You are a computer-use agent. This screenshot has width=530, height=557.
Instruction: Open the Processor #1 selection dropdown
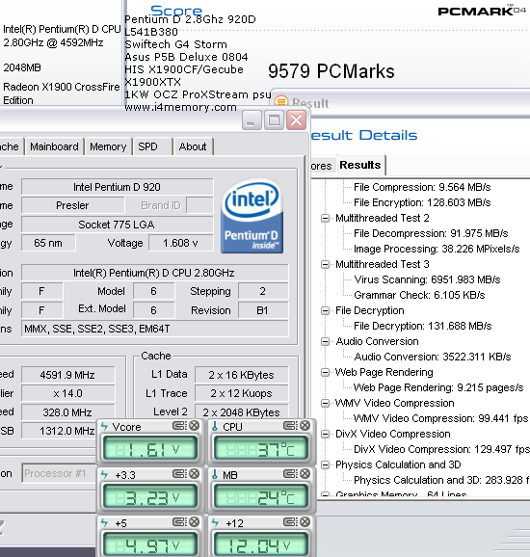point(59,473)
